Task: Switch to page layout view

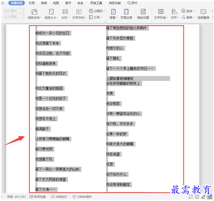Action: pyautogui.click(x=210, y=197)
